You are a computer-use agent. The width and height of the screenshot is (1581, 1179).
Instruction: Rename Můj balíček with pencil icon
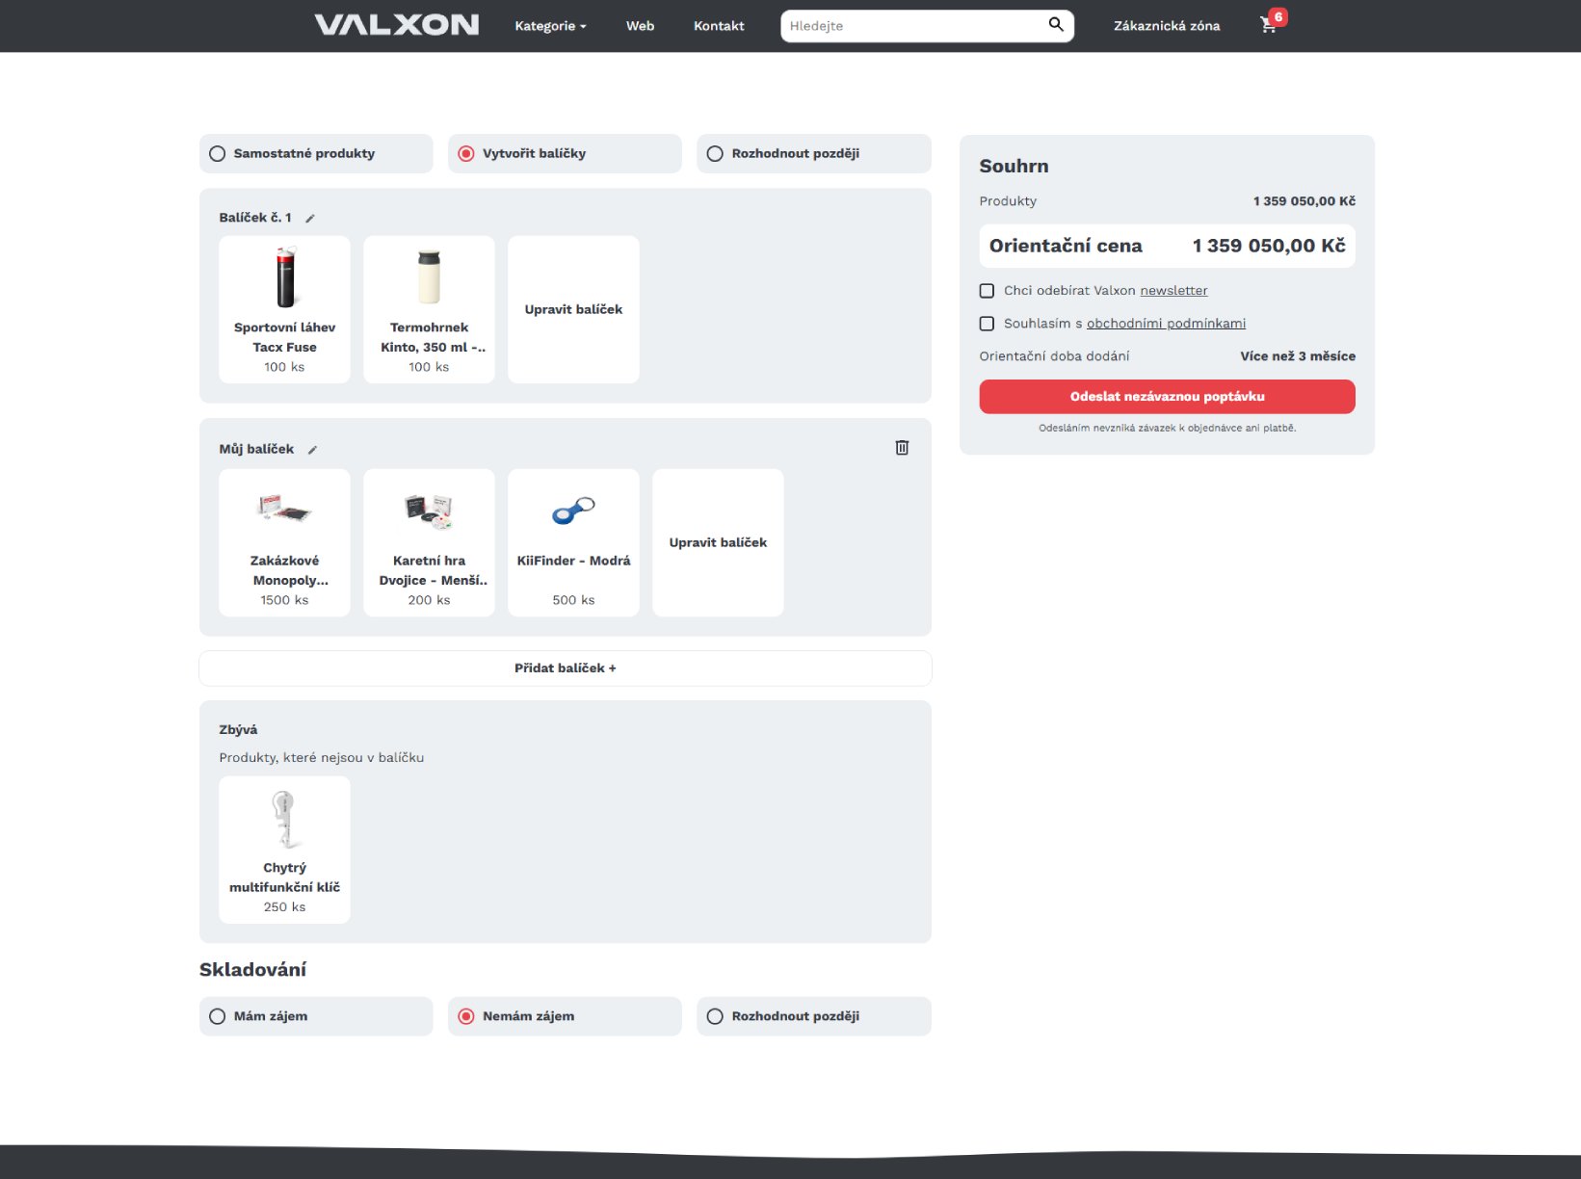[312, 450]
